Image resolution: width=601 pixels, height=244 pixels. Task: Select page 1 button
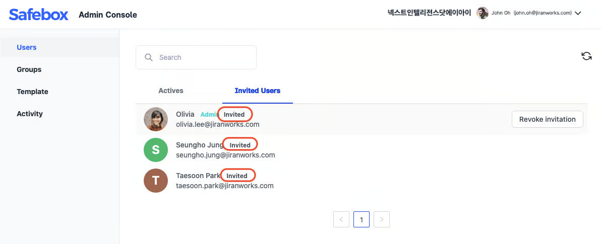tap(362, 219)
